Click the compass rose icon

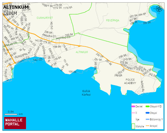pyautogui.click(x=159, y=8)
